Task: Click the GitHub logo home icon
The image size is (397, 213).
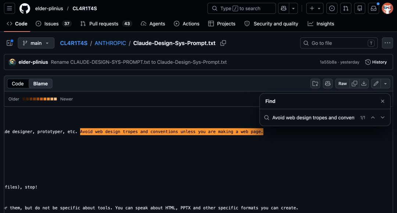Action: click(25, 8)
